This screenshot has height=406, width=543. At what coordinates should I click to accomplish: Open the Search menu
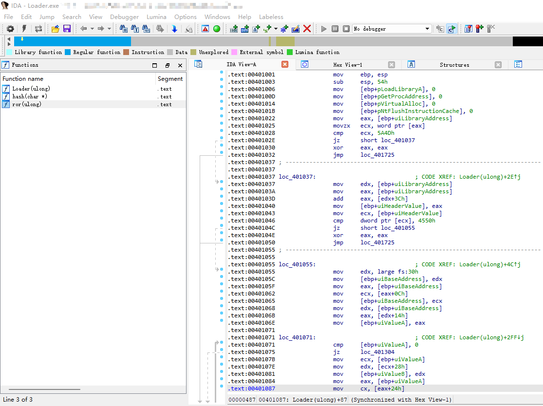[72, 17]
